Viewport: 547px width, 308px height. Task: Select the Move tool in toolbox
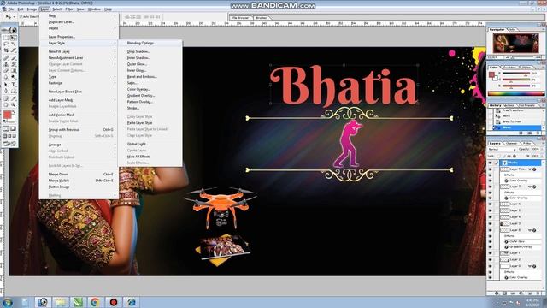tap(14, 38)
